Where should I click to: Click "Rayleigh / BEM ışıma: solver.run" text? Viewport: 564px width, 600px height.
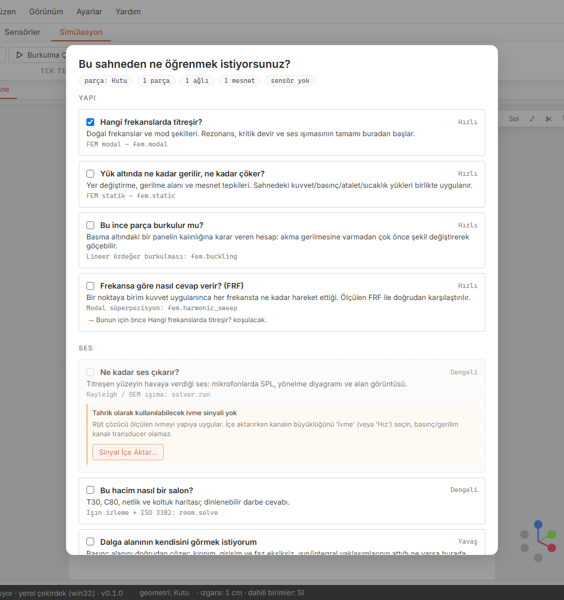click(148, 395)
